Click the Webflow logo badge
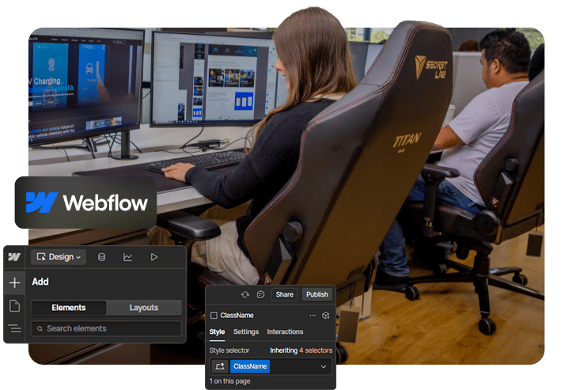The image size is (572, 390). pos(86,203)
